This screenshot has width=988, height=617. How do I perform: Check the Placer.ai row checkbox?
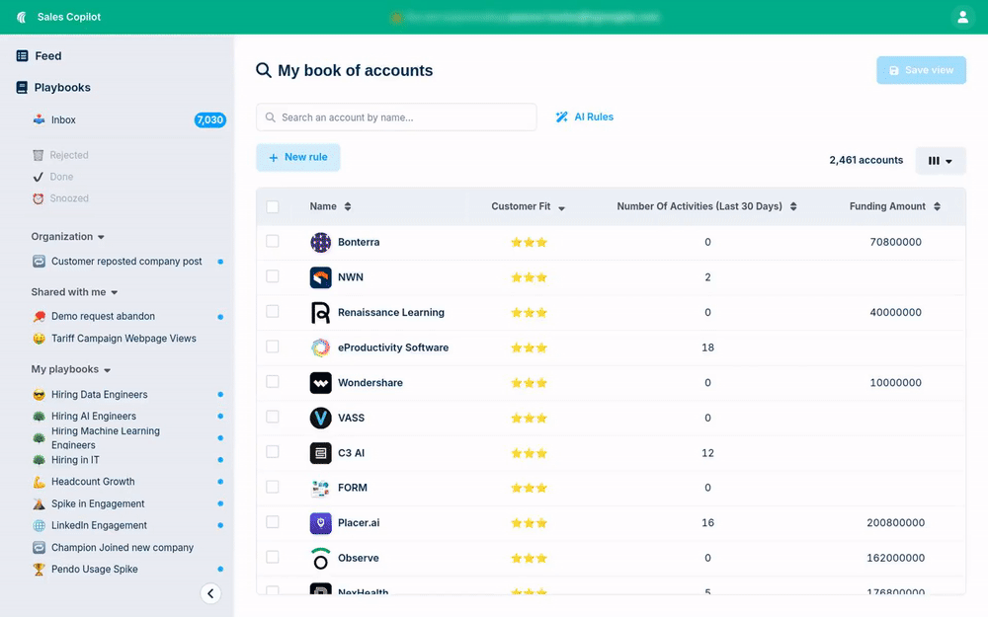pyautogui.click(x=273, y=522)
